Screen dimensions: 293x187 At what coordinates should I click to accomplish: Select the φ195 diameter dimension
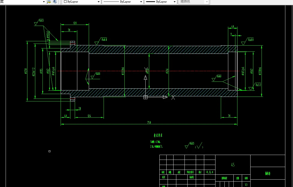point(41,71)
